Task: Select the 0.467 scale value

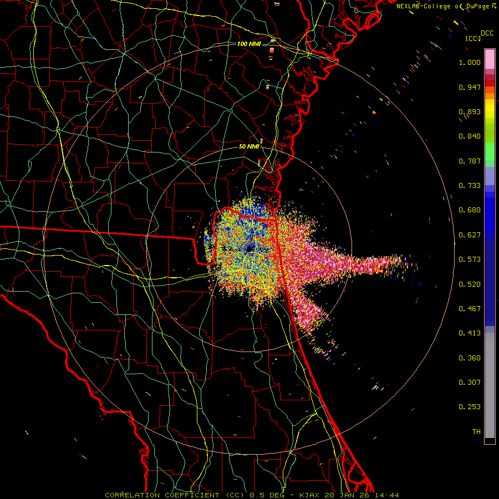Action: point(470,309)
